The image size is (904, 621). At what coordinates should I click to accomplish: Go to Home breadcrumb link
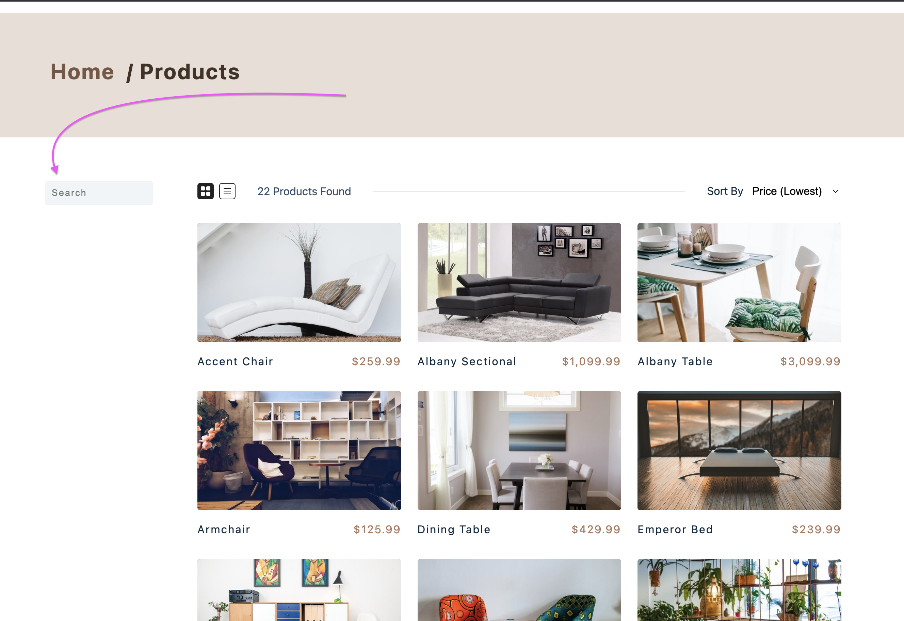(x=82, y=72)
